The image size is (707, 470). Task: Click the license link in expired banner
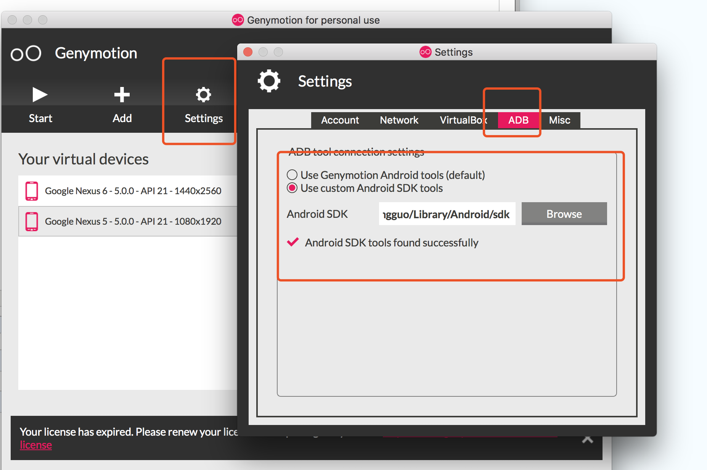coord(36,445)
